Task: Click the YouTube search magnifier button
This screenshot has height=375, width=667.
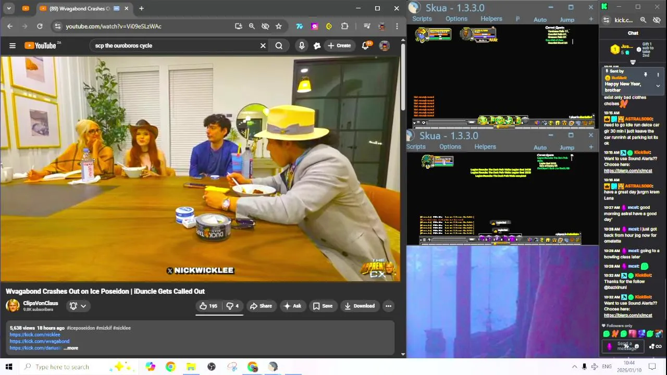Action: tap(279, 46)
